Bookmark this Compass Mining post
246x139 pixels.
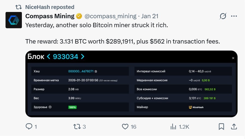(x=221, y=126)
